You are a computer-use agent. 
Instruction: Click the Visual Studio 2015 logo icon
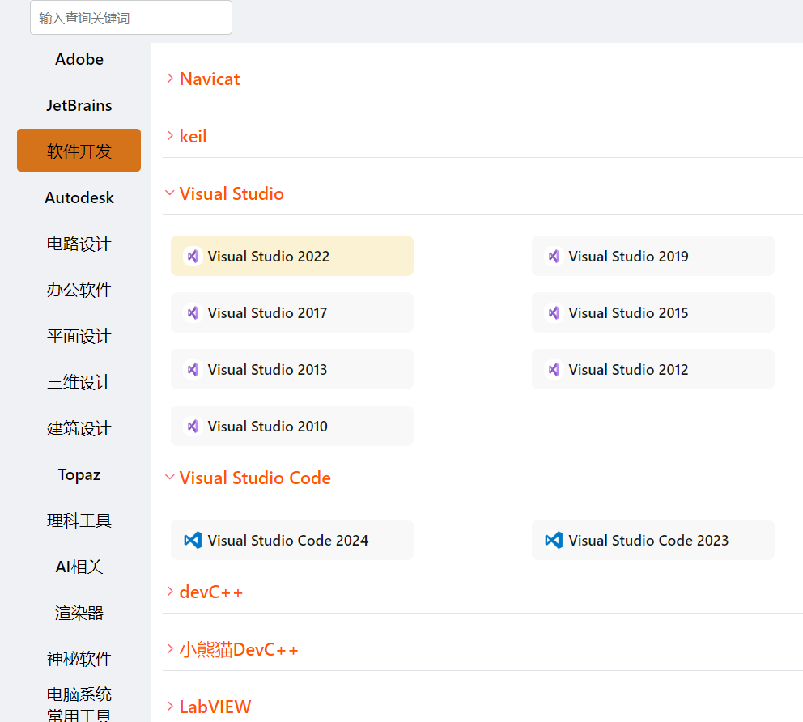pos(554,312)
